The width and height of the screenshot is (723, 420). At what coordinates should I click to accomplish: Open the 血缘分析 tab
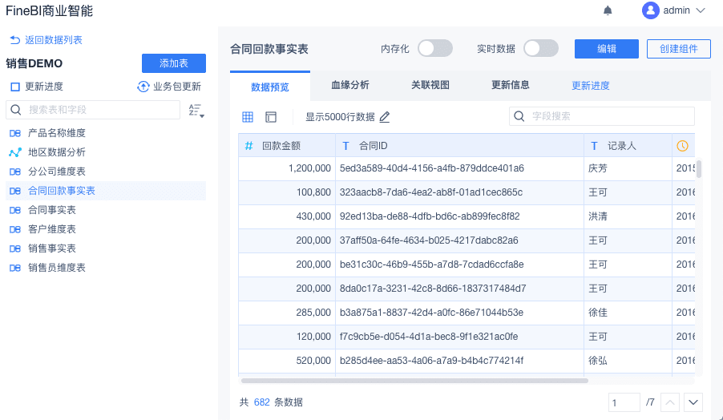(350, 85)
